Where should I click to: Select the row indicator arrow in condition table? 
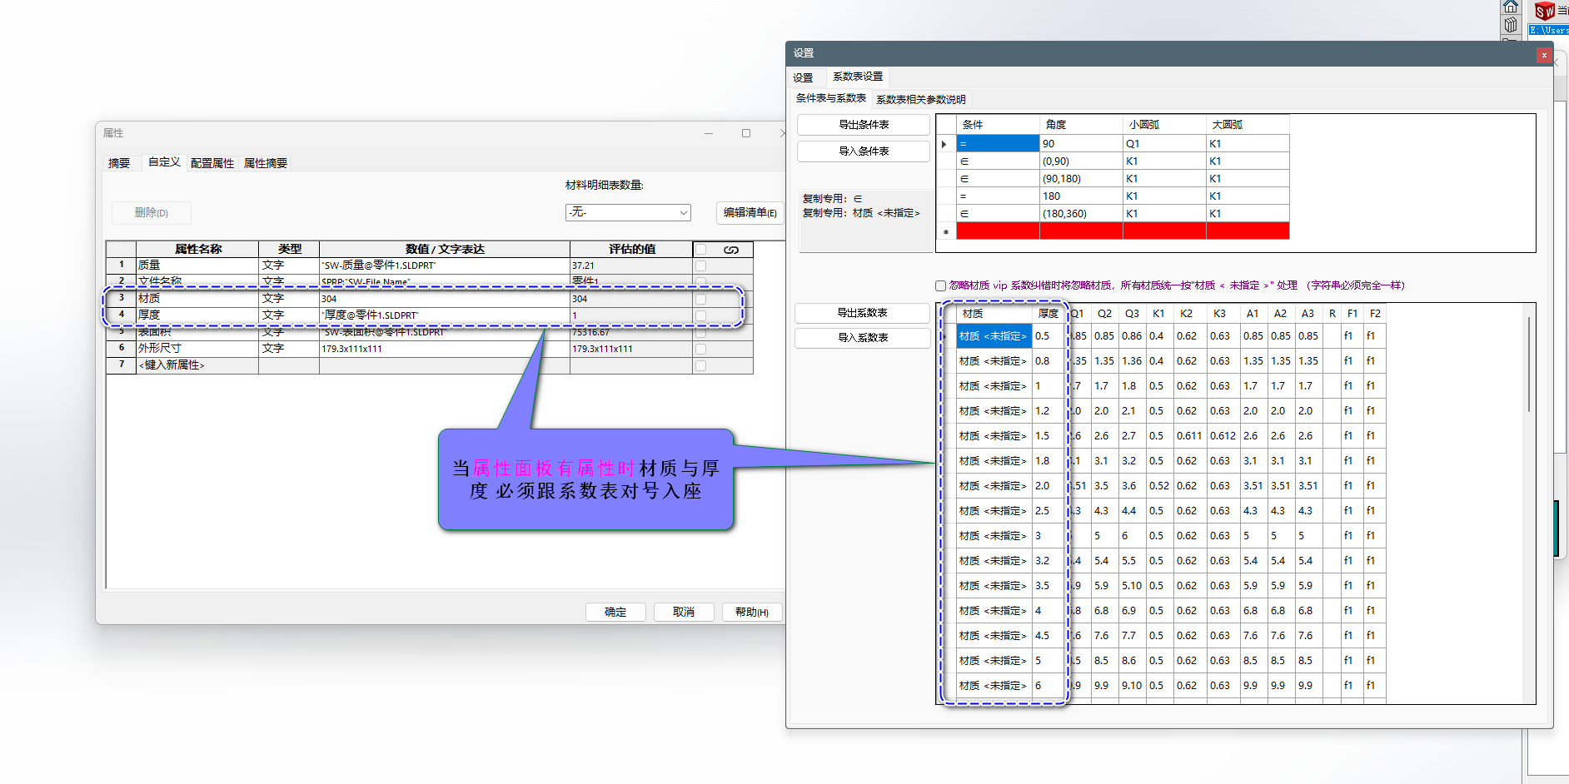coord(944,143)
